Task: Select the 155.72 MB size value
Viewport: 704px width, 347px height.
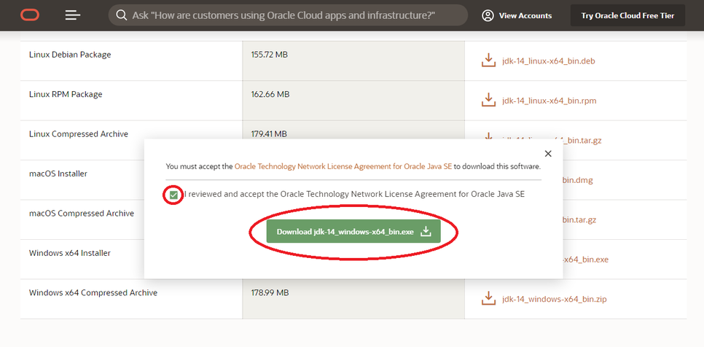Action: click(x=270, y=55)
